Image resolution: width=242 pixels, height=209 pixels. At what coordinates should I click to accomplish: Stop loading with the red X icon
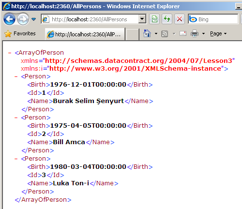click(x=180, y=19)
